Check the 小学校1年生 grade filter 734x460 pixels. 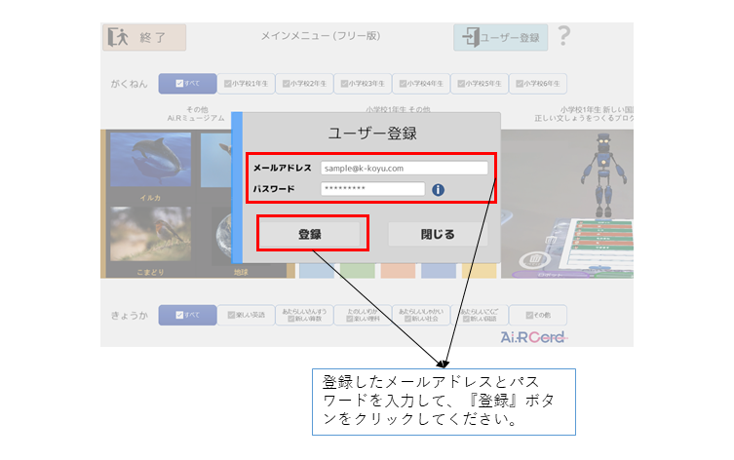pyautogui.click(x=247, y=84)
